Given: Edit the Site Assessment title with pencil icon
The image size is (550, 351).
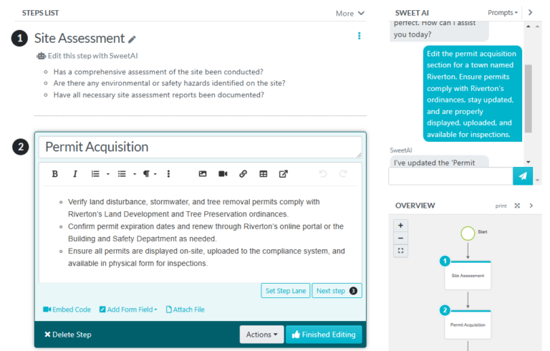Looking at the screenshot, I should tap(132, 39).
